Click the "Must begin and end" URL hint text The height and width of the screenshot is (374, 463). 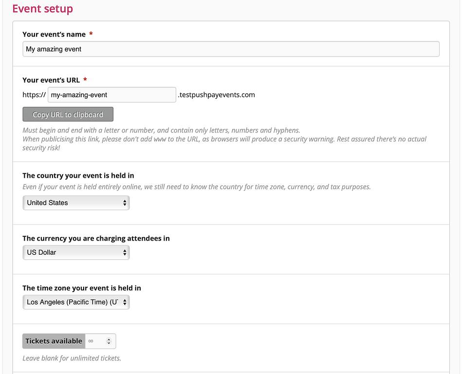(x=161, y=131)
